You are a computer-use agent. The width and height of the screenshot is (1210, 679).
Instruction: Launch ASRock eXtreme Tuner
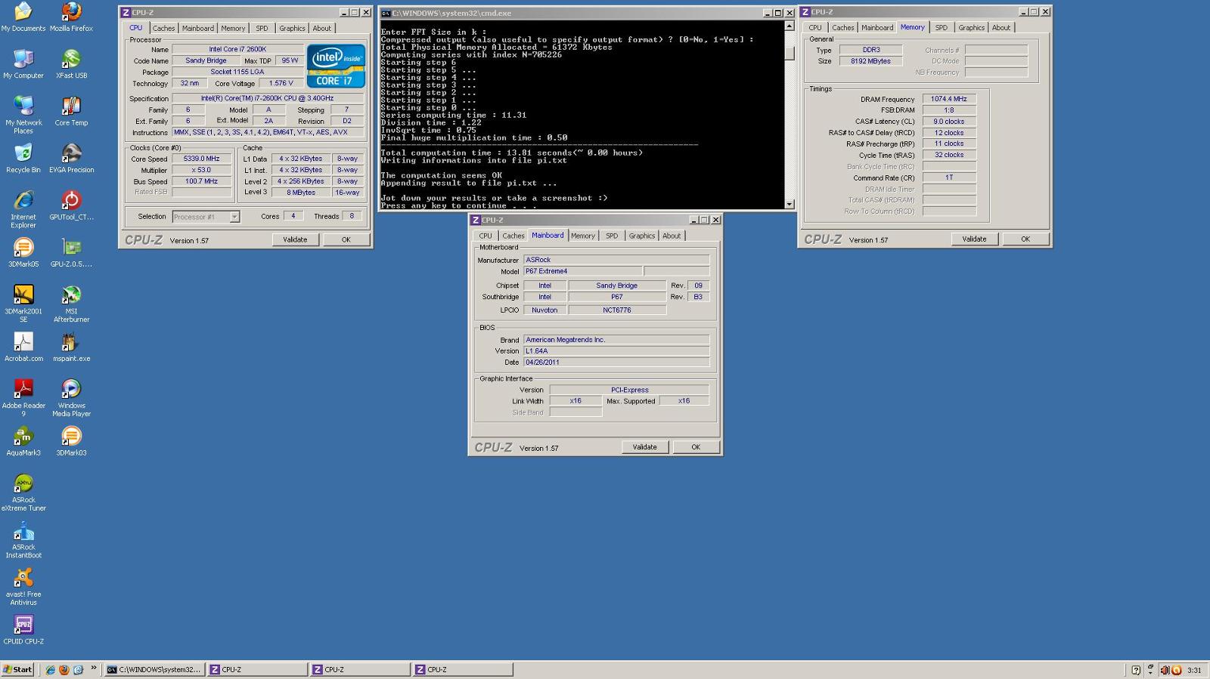[x=23, y=492]
